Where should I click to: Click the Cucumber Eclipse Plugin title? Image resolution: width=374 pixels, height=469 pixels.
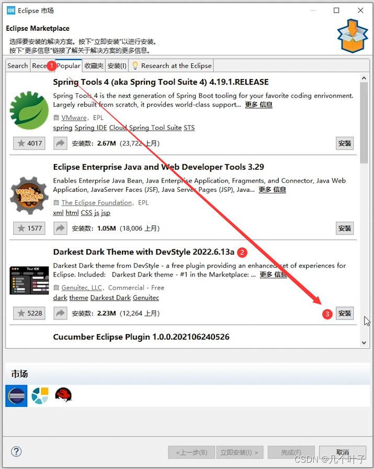click(141, 337)
